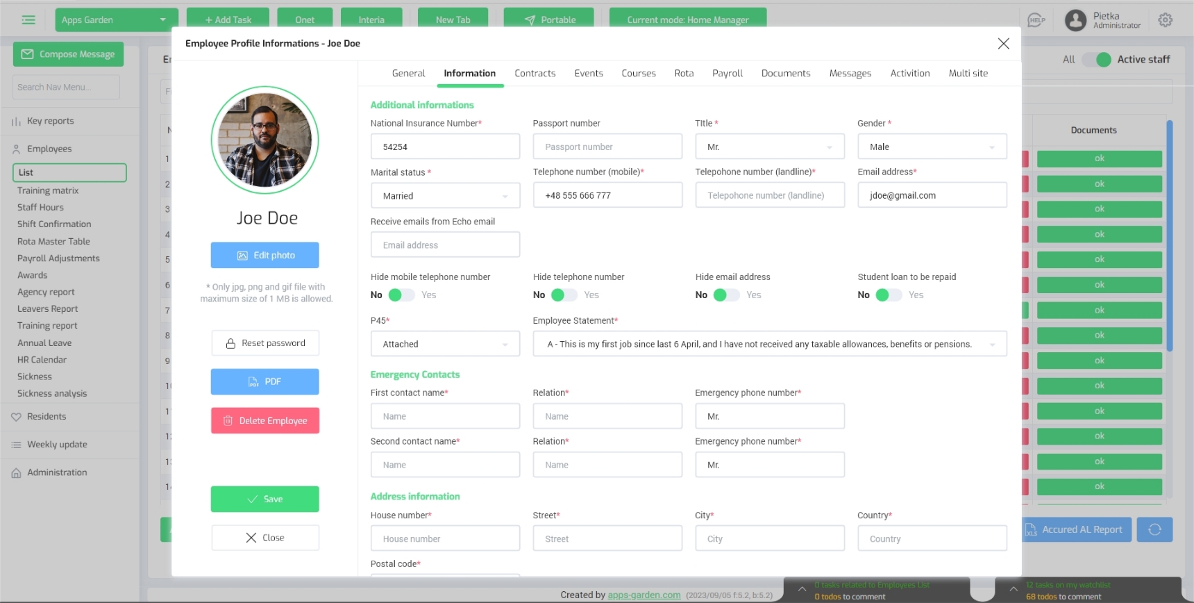1194x603 pixels.
Task: Click the hamburger menu icon
Action: click(28, 20)
